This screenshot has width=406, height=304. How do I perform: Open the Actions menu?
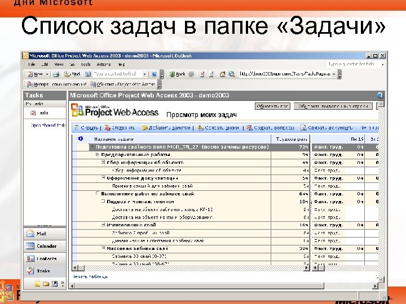pyautogui.click(x=104, y=64)
